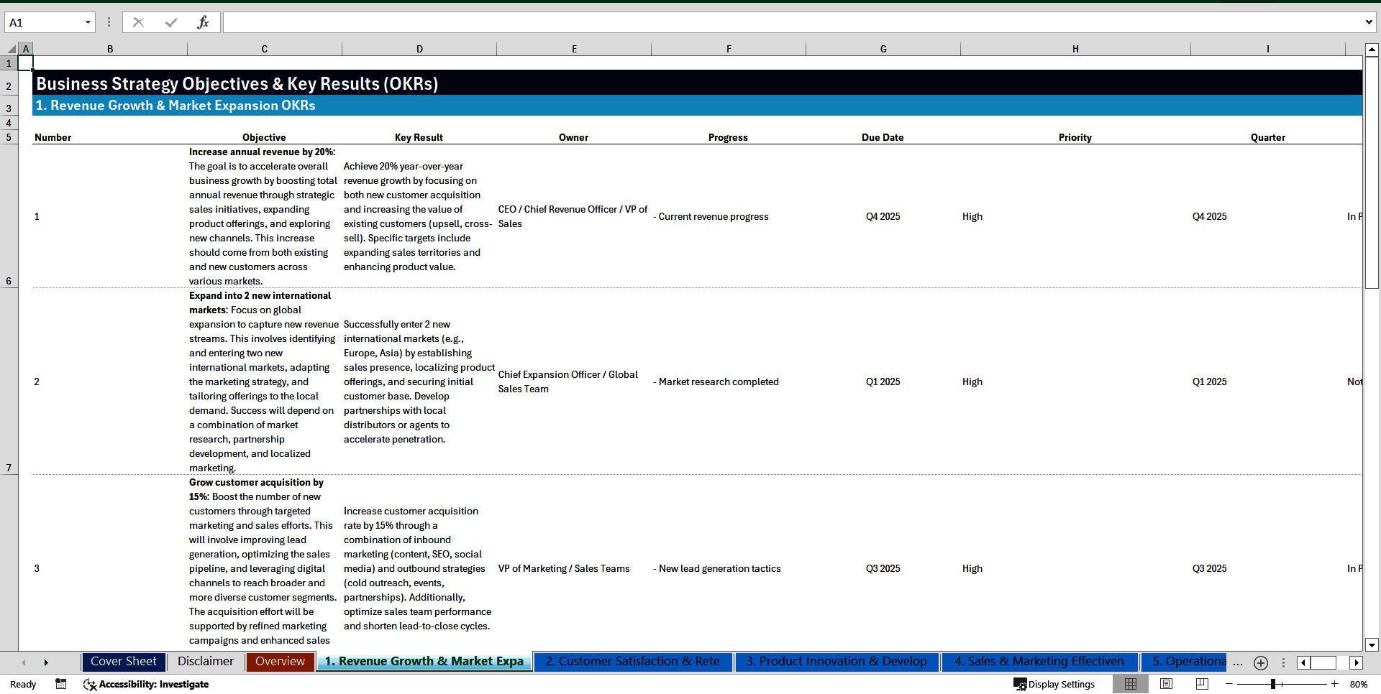Click Zoom Out minus control

tap(1230, 684)
